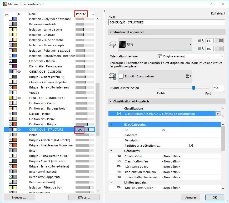
Task: Click the materials list vertical scrollbar
Action: pos(98,109)
